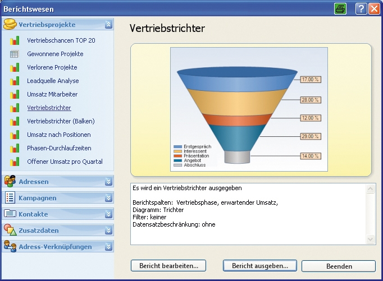Click the teal Angebot legend swatch

178,160
